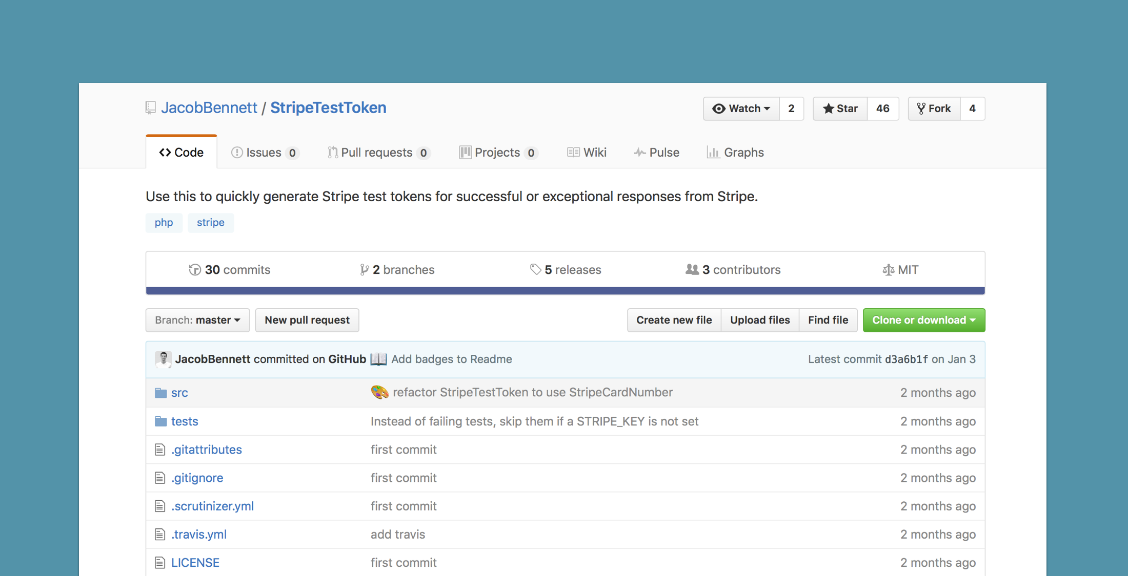Screen dimensions: 1128x576
Task: View the 2 watchers count
Action: [x=791, y=109]
